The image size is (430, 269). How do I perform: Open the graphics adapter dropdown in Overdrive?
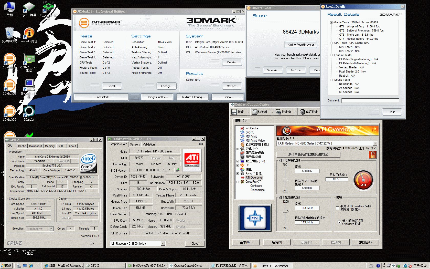(375, 143)
